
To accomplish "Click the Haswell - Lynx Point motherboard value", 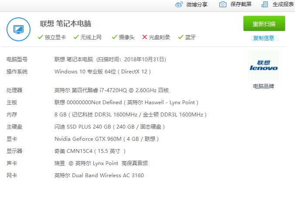I will pyautogui.click(x=126, y=103).
